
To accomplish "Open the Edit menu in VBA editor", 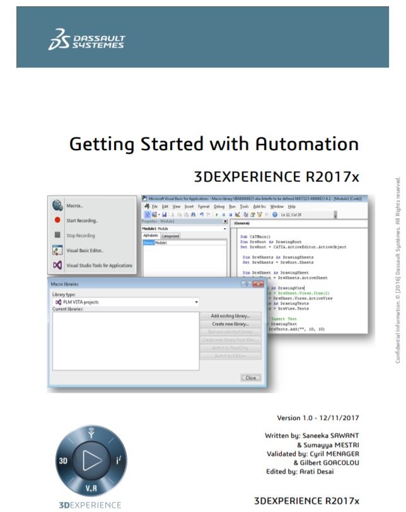I will (x=165, y=206).
